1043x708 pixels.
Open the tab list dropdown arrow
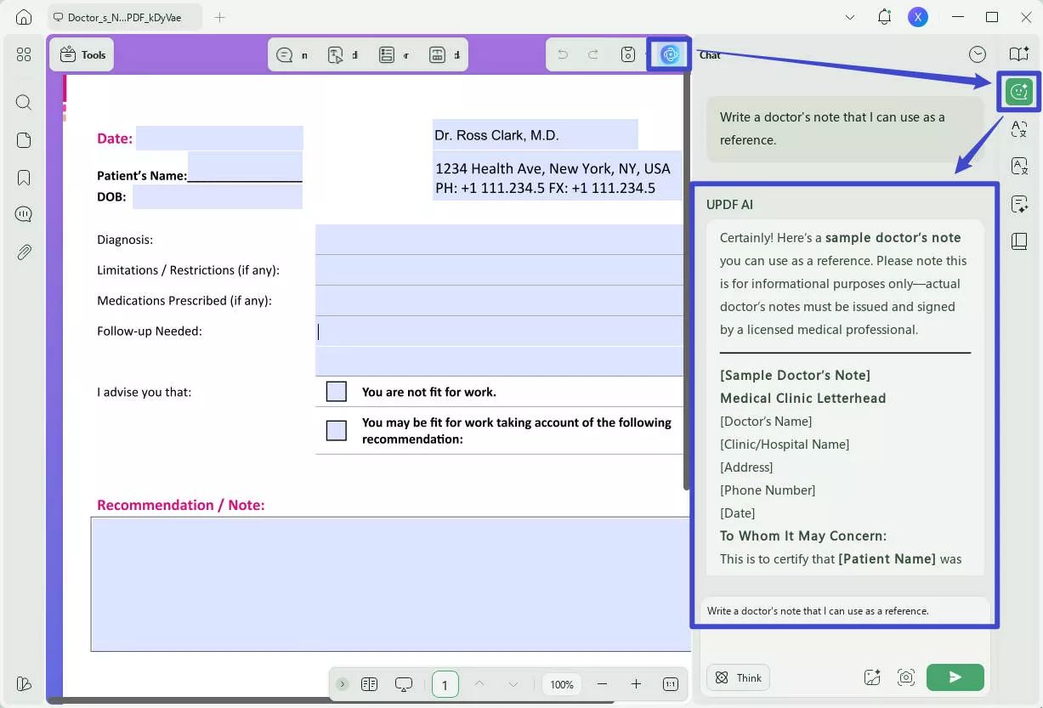click(849, 17)
